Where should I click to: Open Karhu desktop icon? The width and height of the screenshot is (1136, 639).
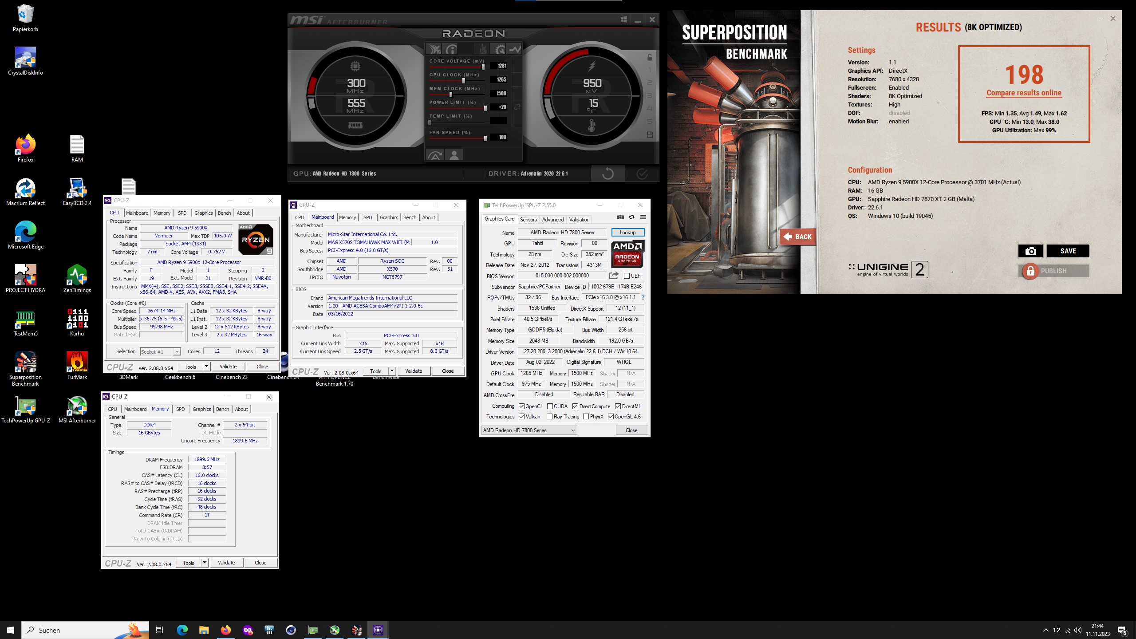point(77,322)
